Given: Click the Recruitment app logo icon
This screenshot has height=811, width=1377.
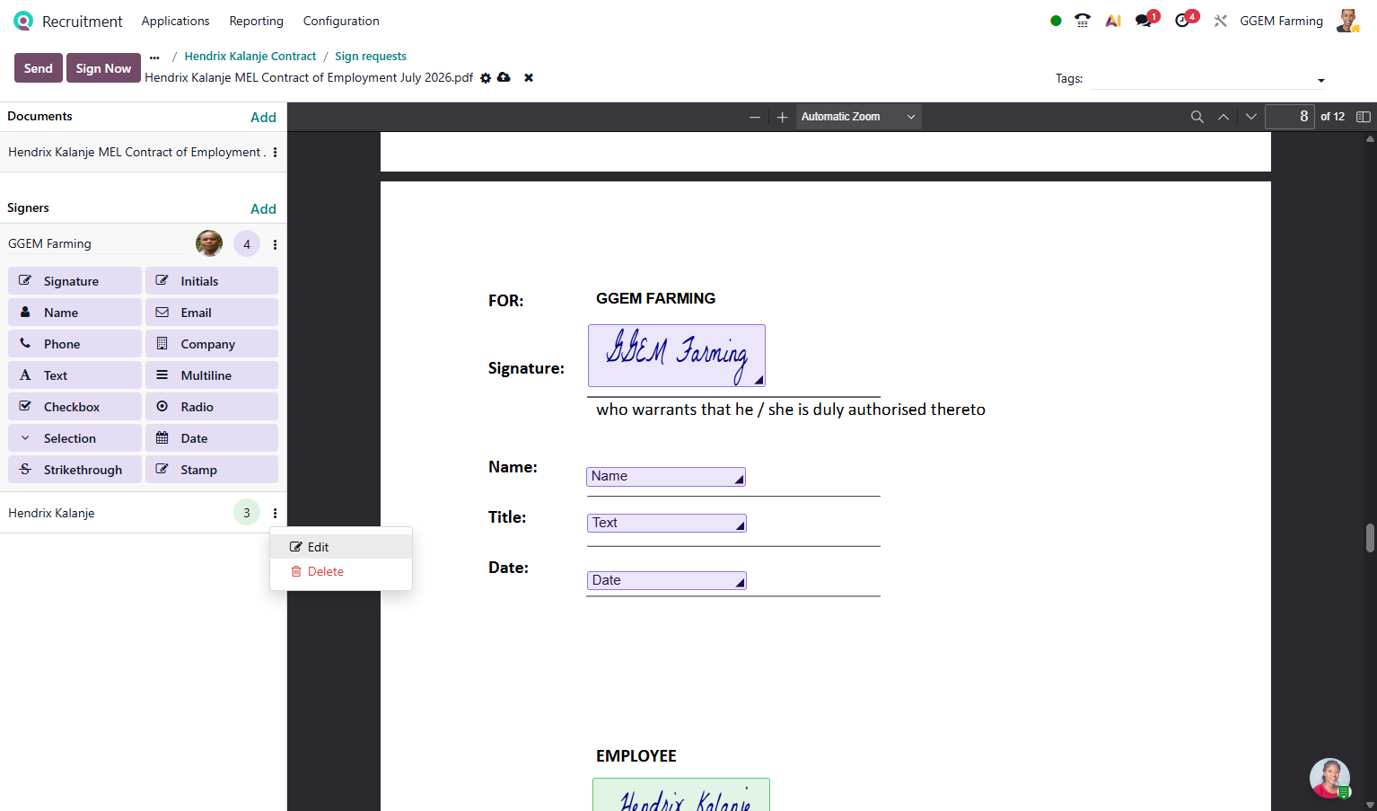Looking at the screenshot, I should point(23,21).
